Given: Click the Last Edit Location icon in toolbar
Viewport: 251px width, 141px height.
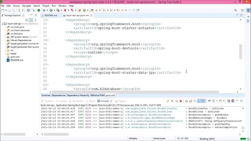Looking at the screenshot, I should (x=118, y=10).
